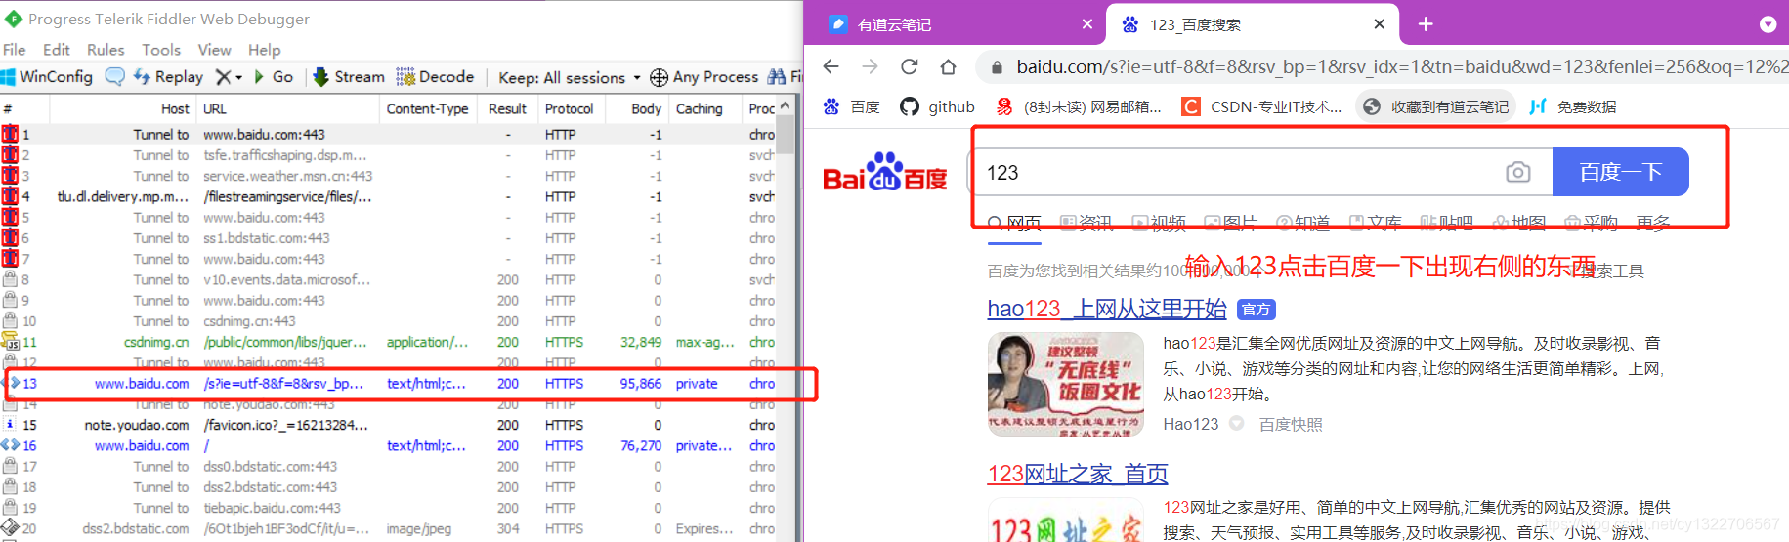Replay the selected Fiddler session
This screenshot has height=542, width=1789.
[168, 76]
